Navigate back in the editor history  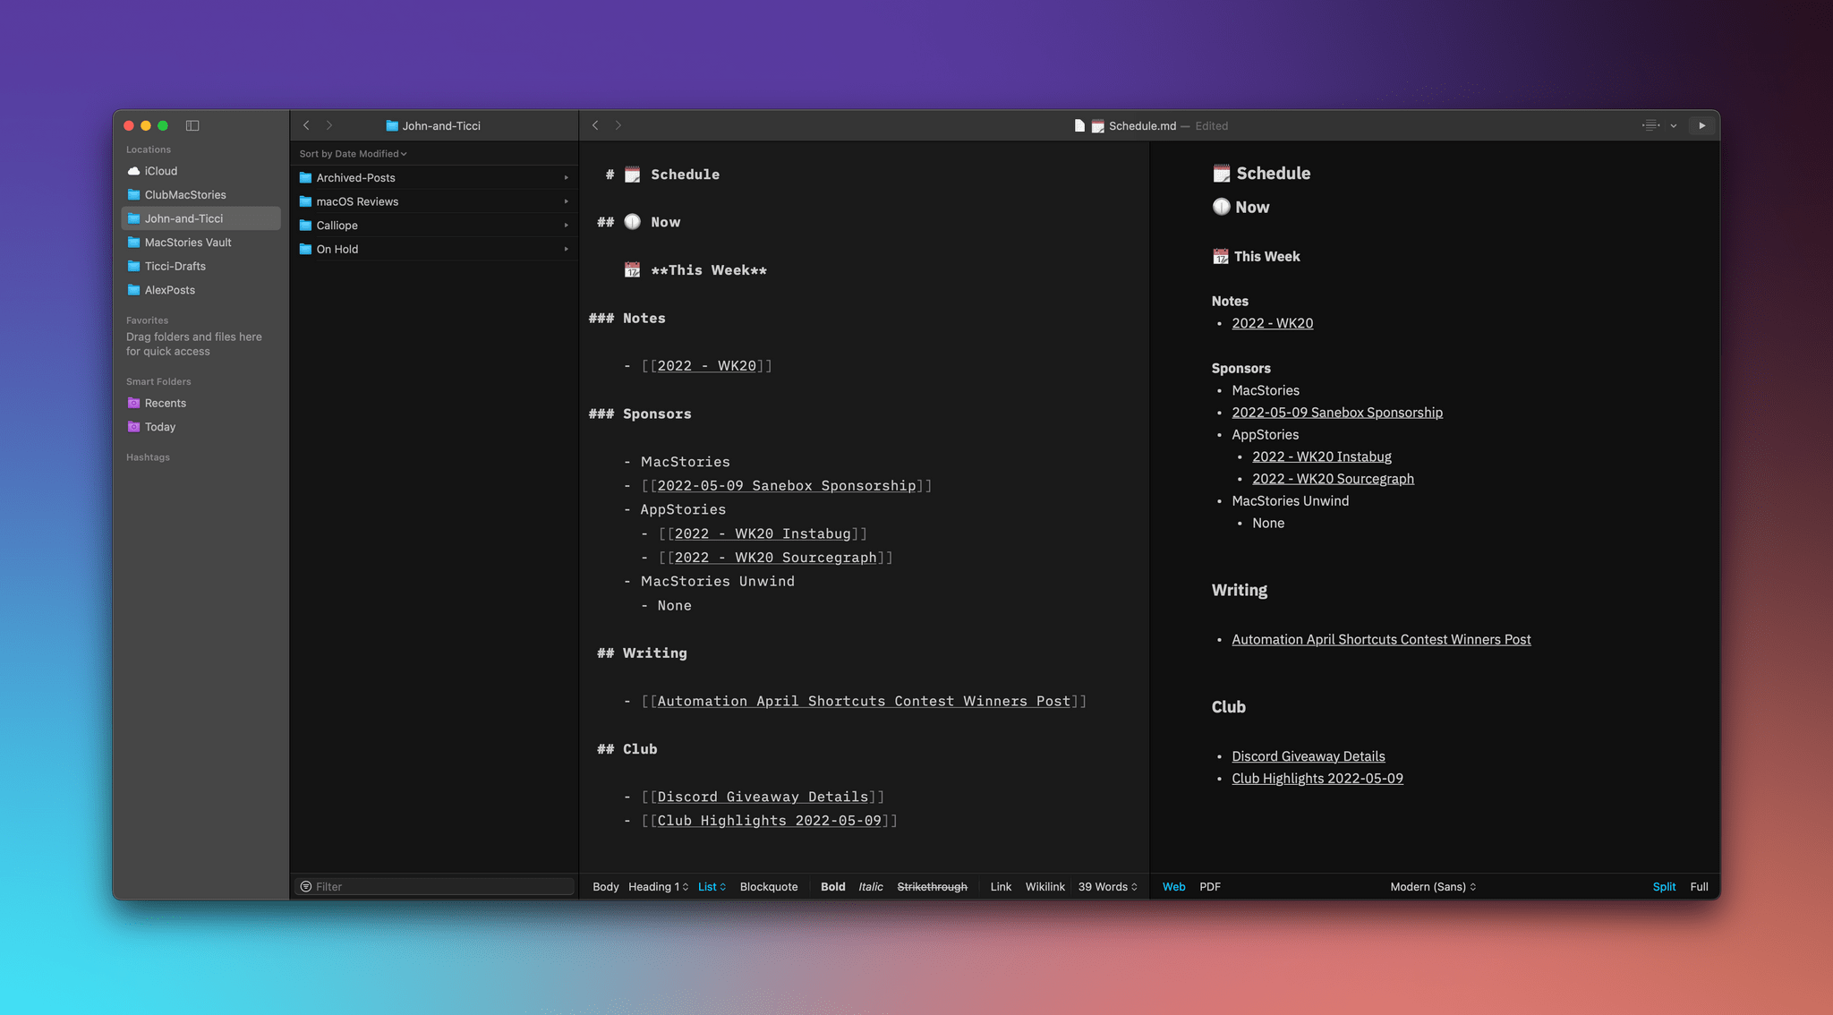tap(595, 125)
